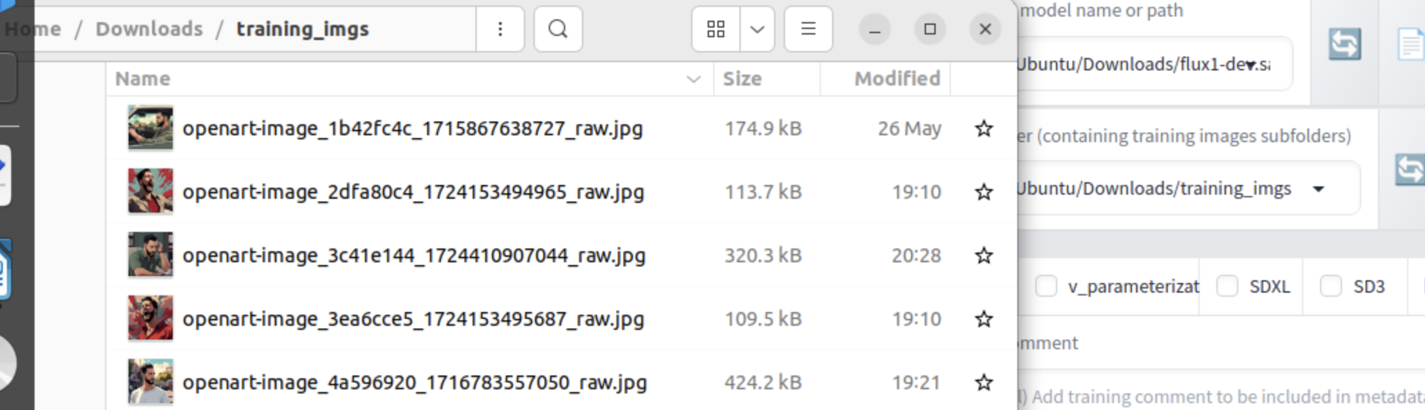The height and width of the screenshot is (410, 1425).
Task: Switch to grid view icon
Action: [x=716, y=29]
